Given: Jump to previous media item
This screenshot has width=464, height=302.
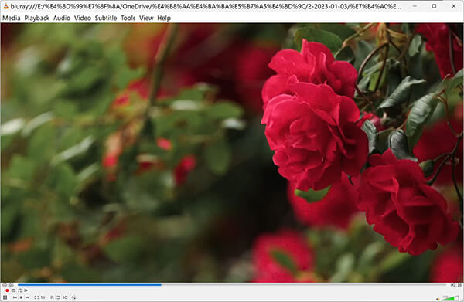Looking at the screenshot, I should 15,297.
